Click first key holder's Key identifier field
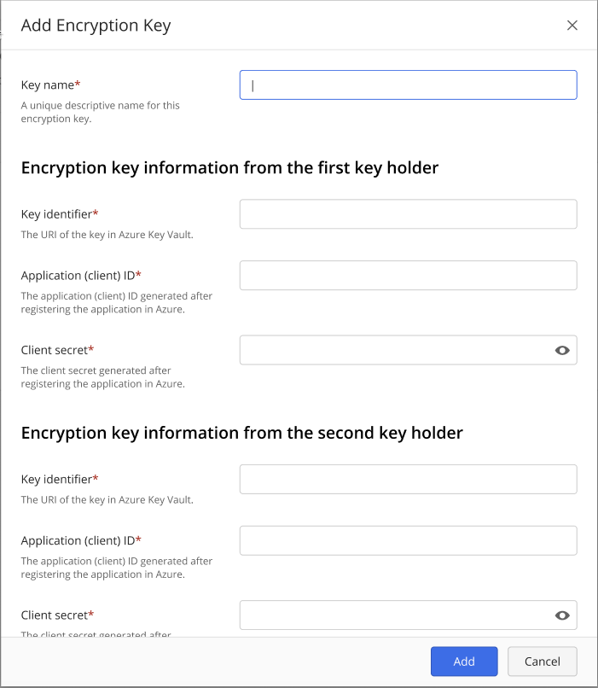The image size is (598, 688). [408, 214]
